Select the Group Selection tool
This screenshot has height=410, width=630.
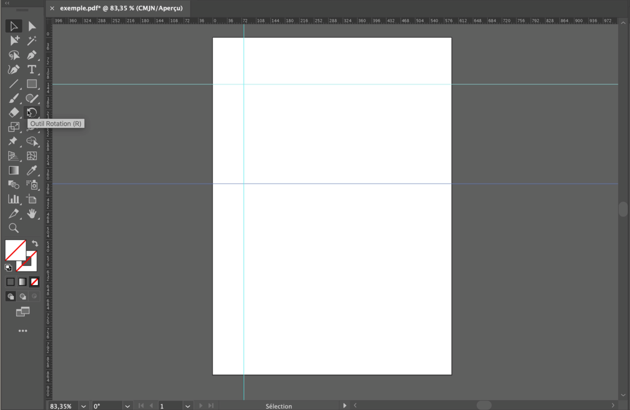(x=14, y=40)
